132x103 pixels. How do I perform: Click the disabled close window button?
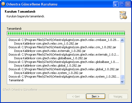[x=128, y=4]
